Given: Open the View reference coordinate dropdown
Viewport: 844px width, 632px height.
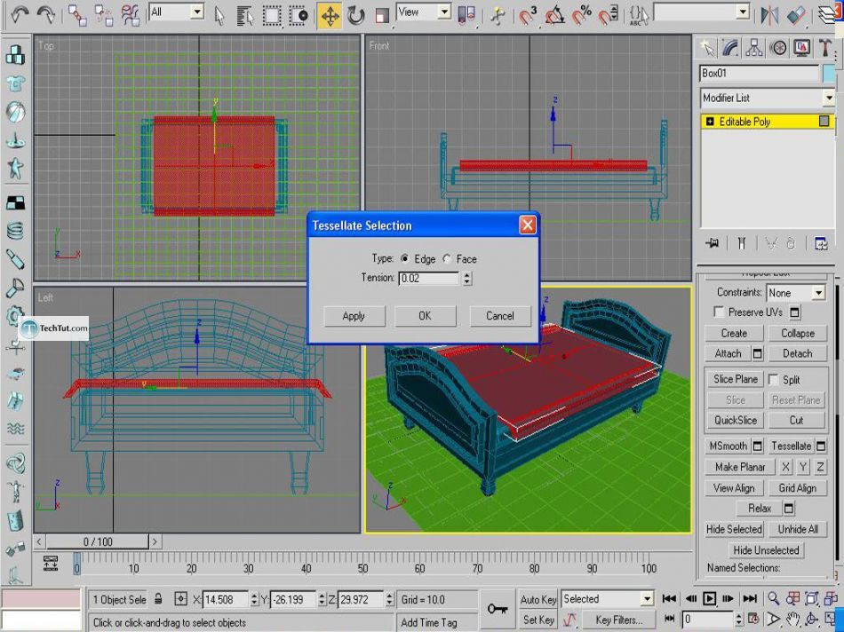Looking at the screenshot, I should pyautogui.click(x=424, y=12).
